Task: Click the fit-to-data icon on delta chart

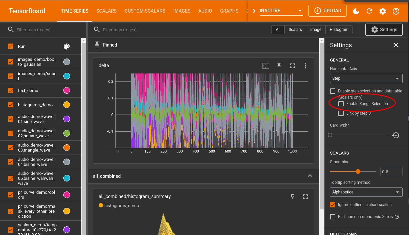Action: (x=266, y=65)
